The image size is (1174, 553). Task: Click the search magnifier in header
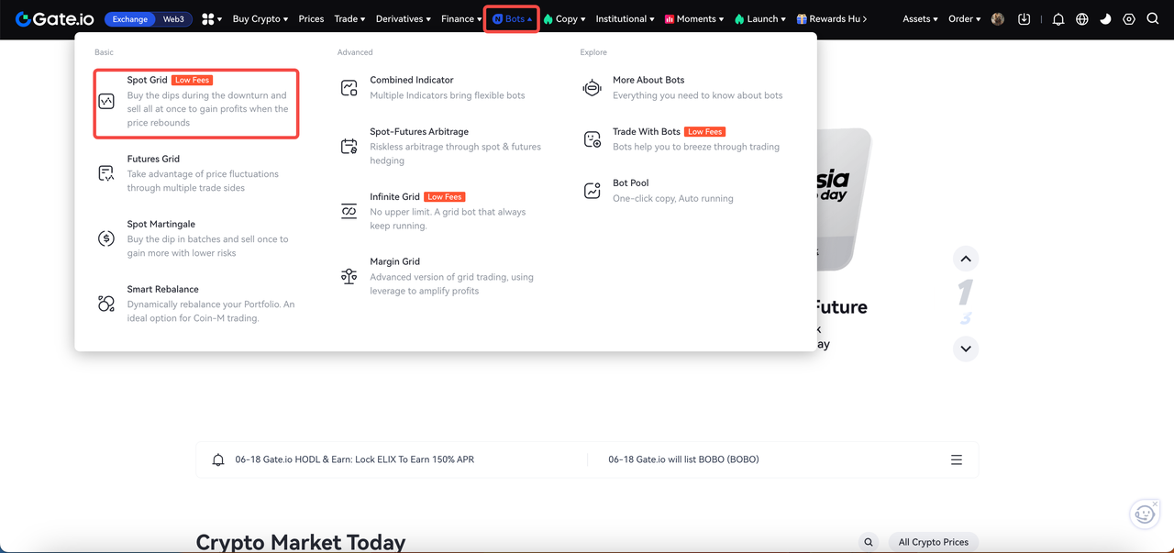1153,19
